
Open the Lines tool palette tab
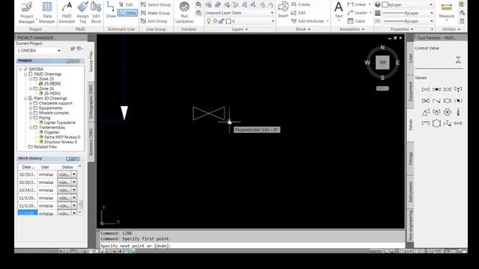(x=410, y=58)
